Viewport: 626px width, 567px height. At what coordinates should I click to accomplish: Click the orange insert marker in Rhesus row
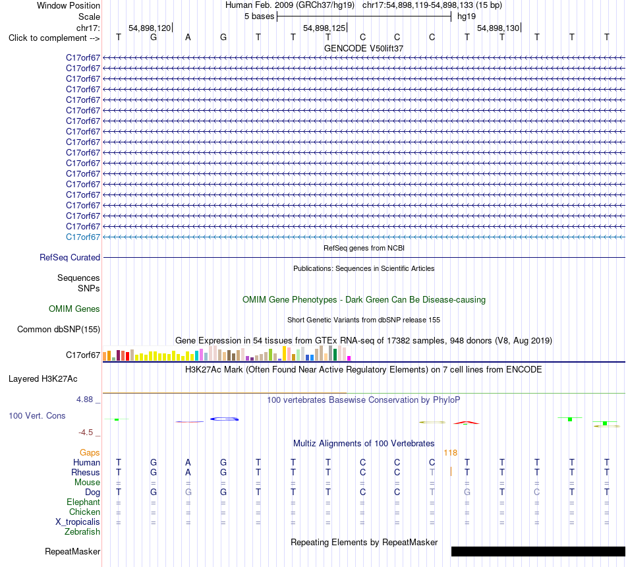click(451, 471)
